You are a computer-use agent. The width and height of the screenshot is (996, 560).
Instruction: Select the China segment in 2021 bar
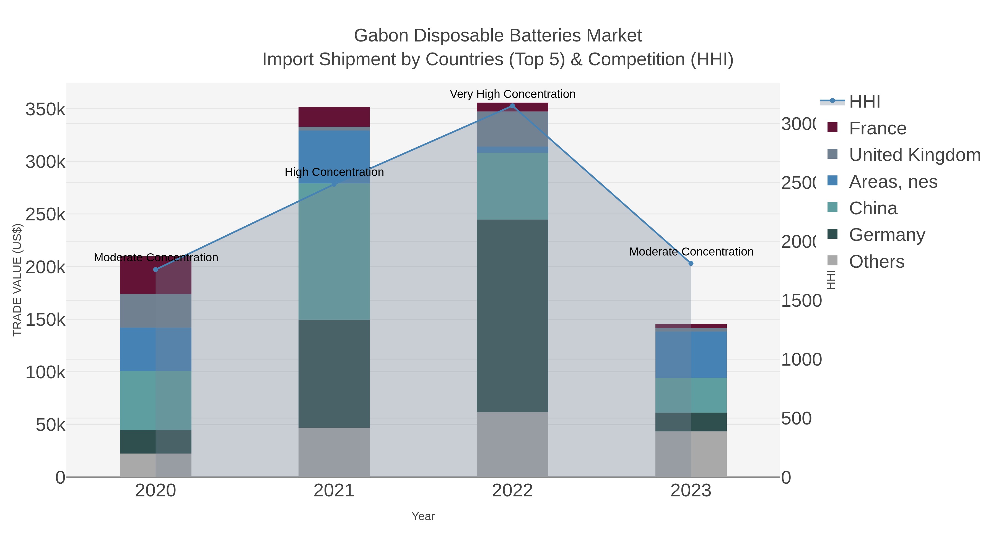(x=334, y=252)
